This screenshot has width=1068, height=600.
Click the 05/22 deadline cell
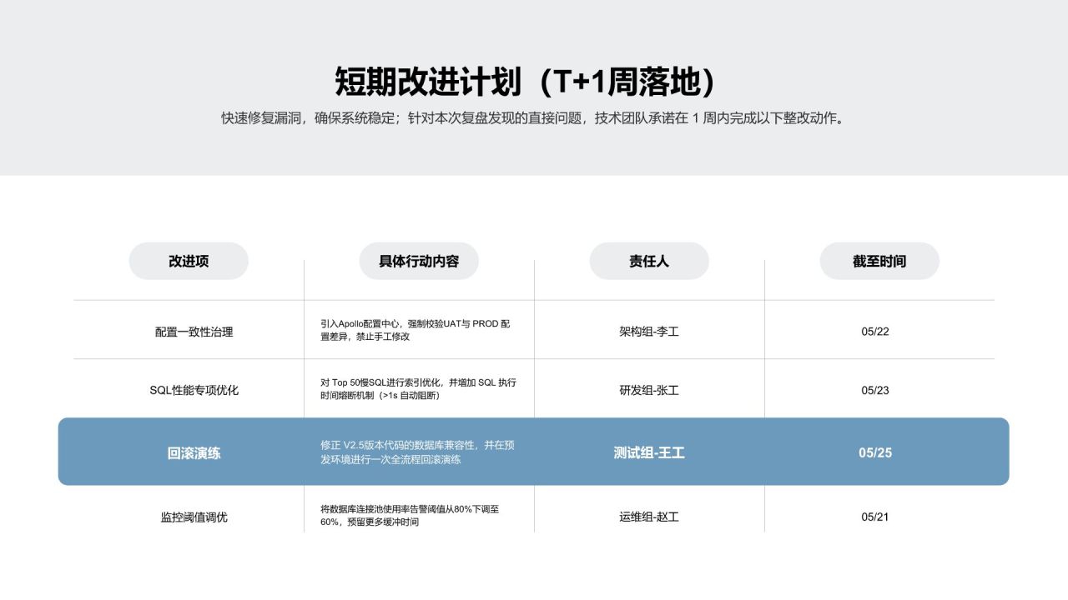875,332
